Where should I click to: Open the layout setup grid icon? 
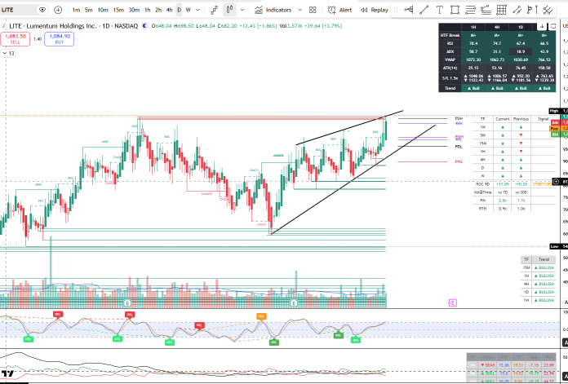tap(313, 10)
